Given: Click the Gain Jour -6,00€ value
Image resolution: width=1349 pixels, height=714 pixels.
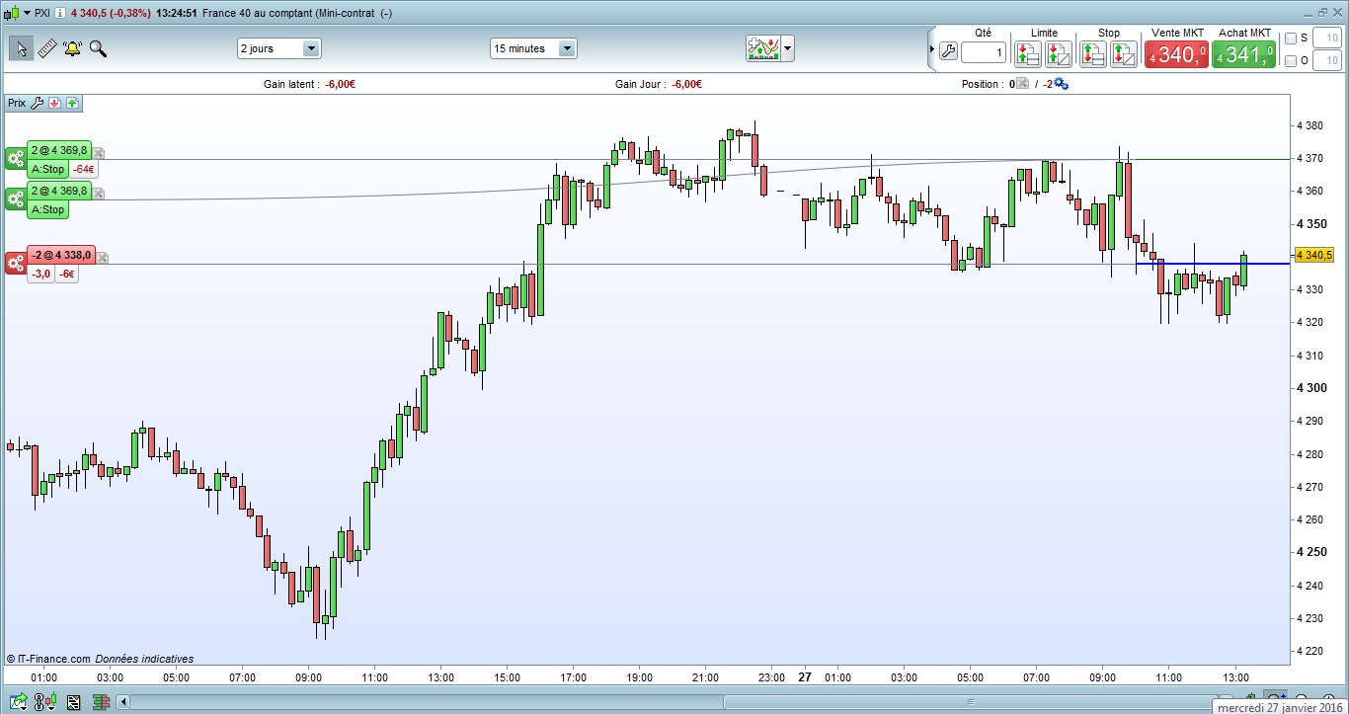Looking at the screenshot, I should (x=685, y=84).
